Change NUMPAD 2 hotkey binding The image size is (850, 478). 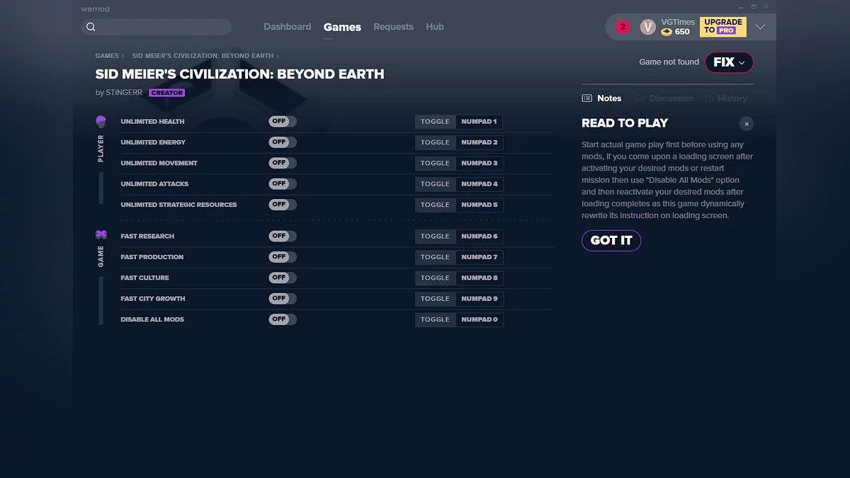point(480,142)
